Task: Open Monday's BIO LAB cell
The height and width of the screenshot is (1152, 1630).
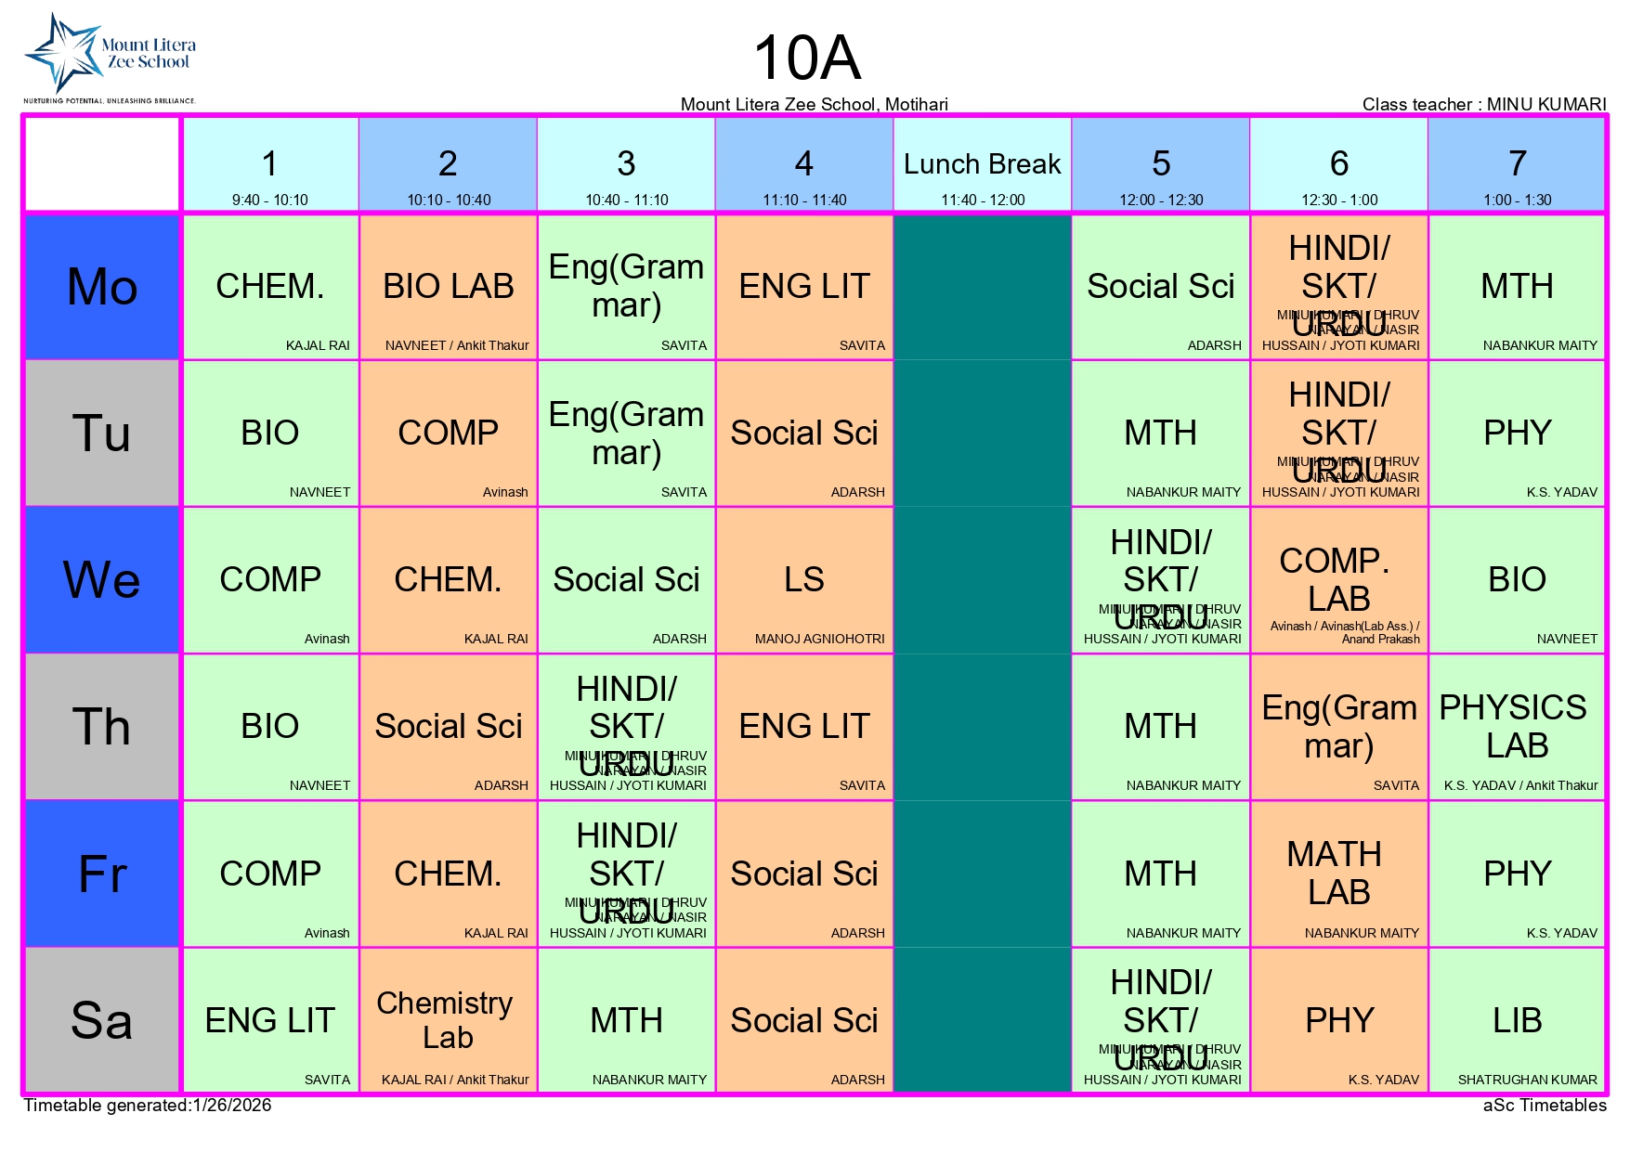Action: click(449, 287)
